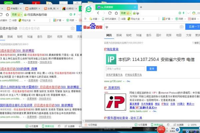Open 查看"IP"全部4个含义 link
The width and height of the screenshot is (200, 133).
(143, 107)
